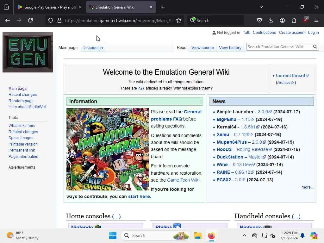Expand the list-all-tabs chevron
The width and height of the screenshot is (324, 243).
point(261,7)
